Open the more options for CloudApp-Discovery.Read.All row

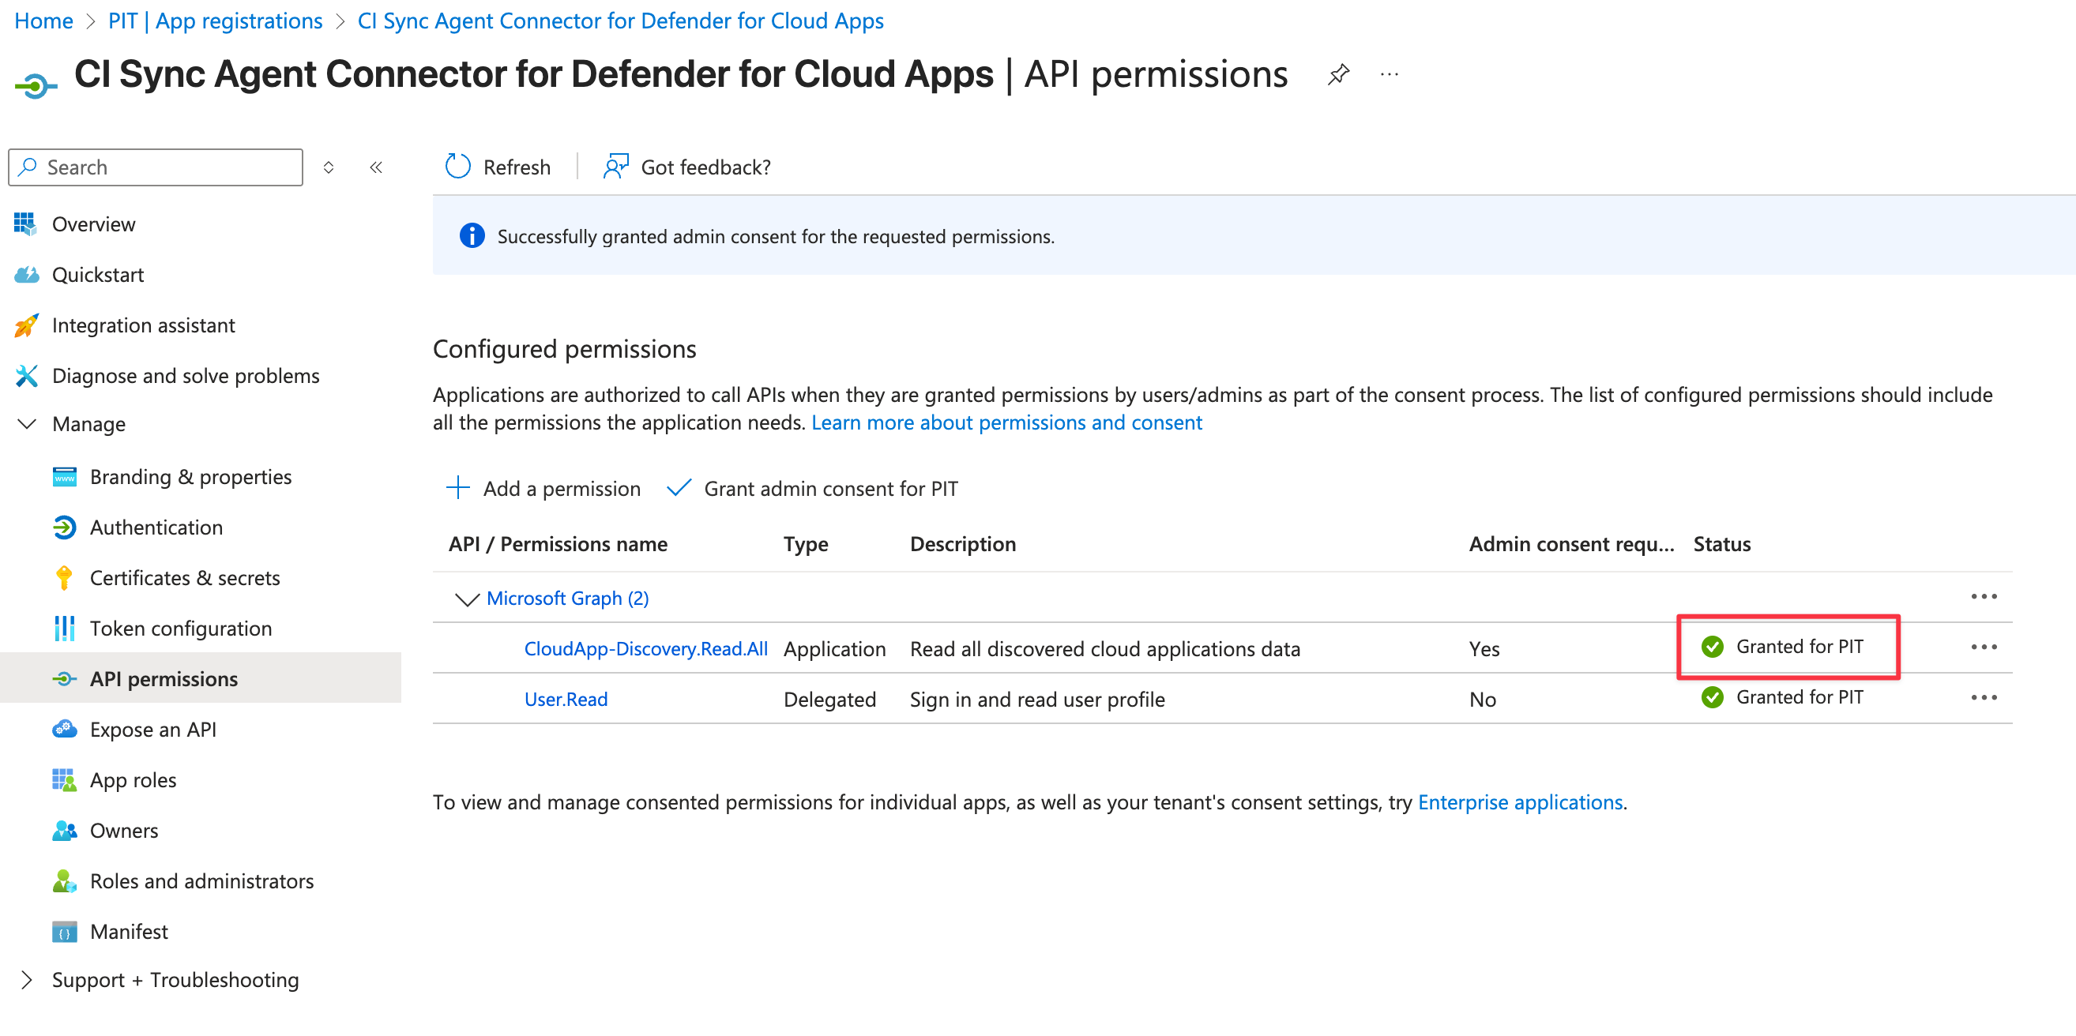(x=1984, y=647)
